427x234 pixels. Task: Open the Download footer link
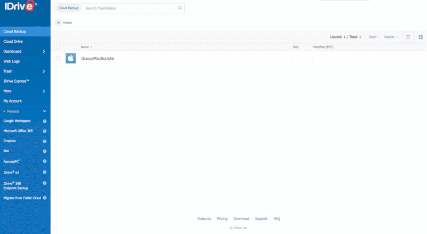click(x=241, y=219)
